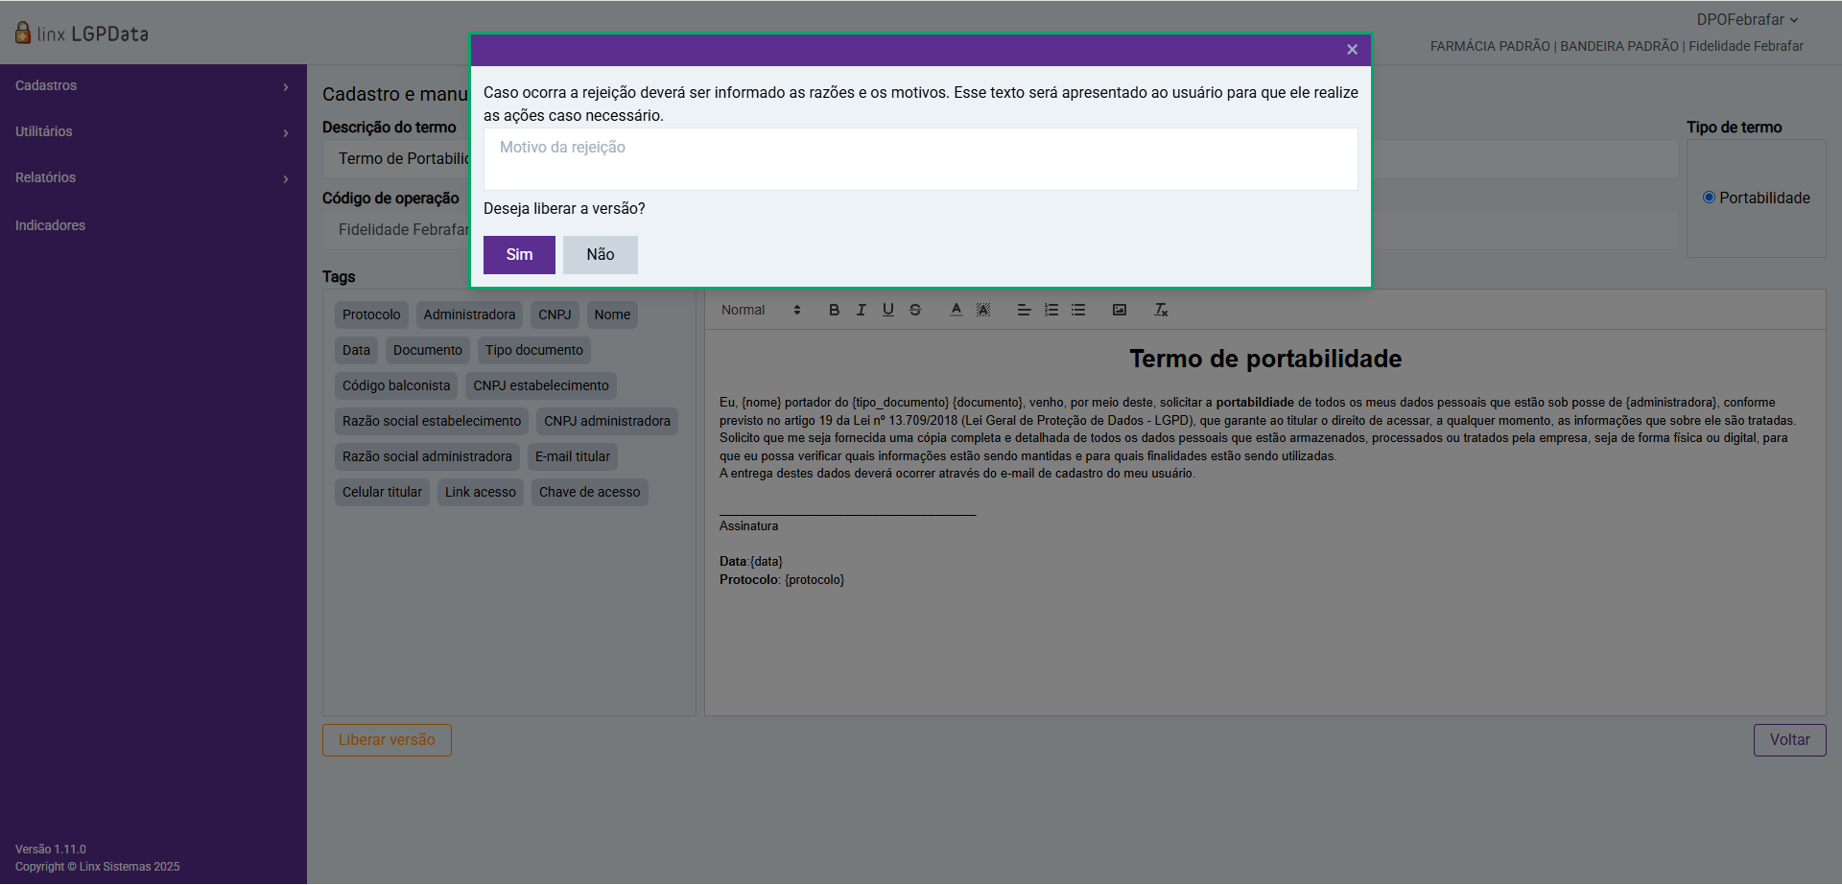Viewport: 1842px width, 885px height.
Task: Confirm release with the Sim button
Action: click(519, 255)
